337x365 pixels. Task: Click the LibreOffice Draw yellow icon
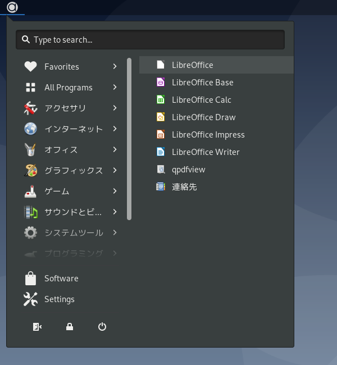(161, 117)
